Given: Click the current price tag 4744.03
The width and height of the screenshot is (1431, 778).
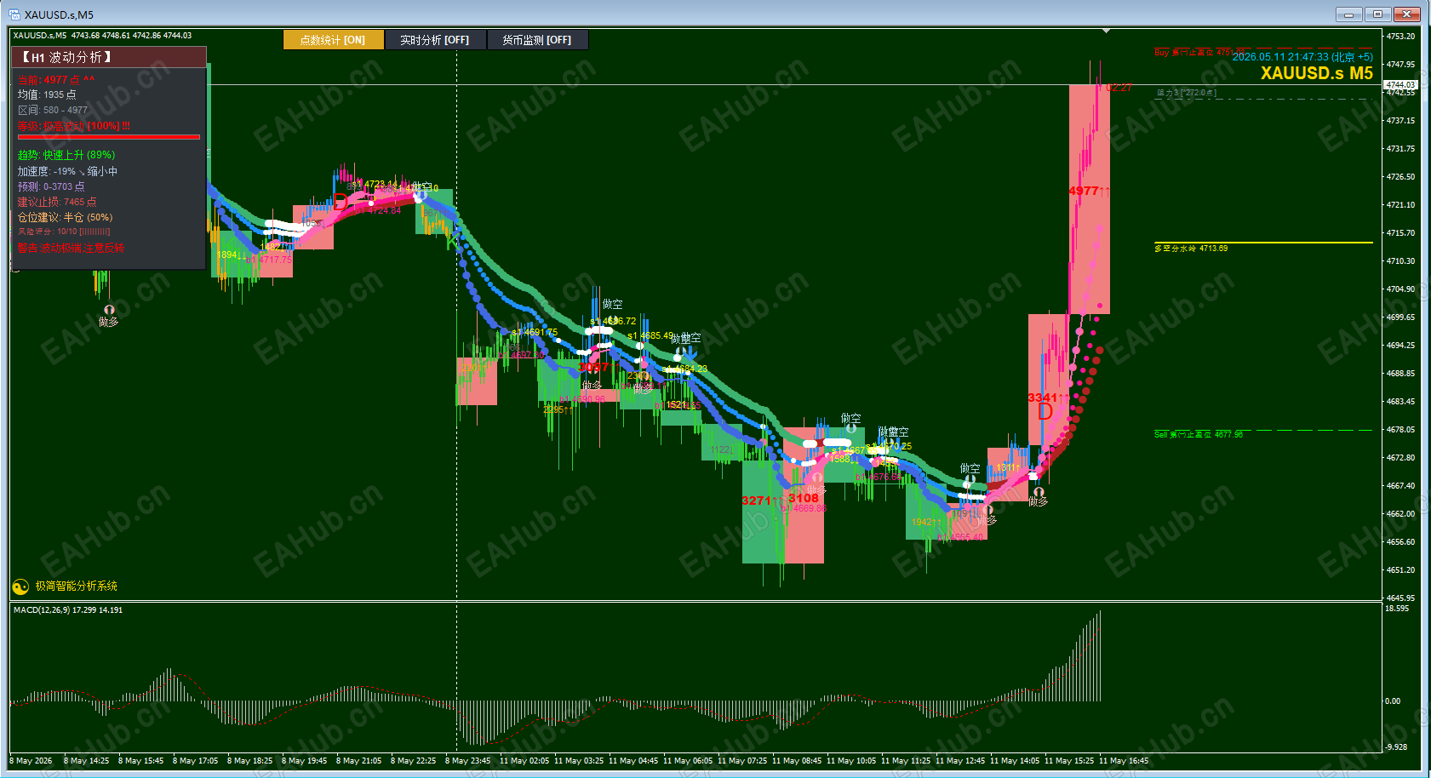Looking at the screenshot, I should [x=1400, y=84].
